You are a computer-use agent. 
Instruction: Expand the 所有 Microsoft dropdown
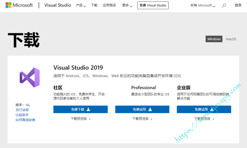click(x=203, y=5)
